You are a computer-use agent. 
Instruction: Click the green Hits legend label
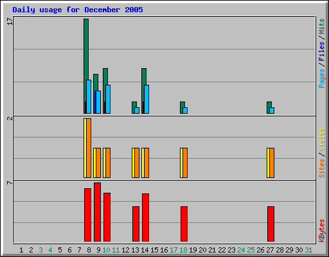(321, 26)
